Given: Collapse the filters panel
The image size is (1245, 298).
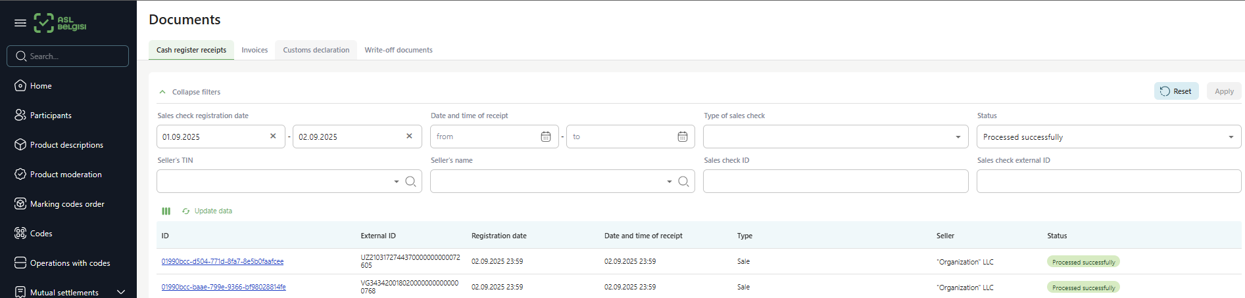Looking at the screenshot, I should [189, 92].
